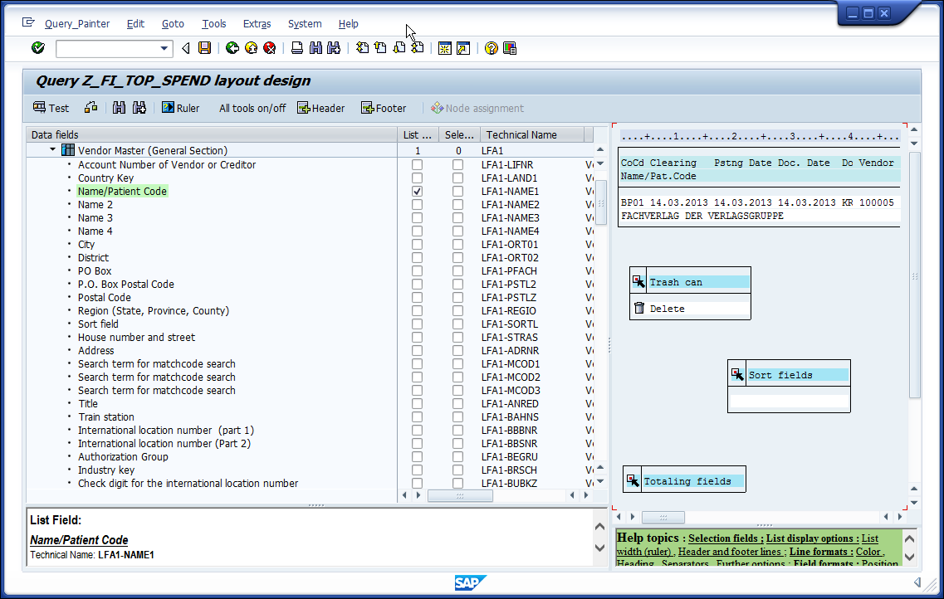Check Selection checkbox for Postal Code
The width and height of the screenshot is (944, 599).
tap(457, 298)
